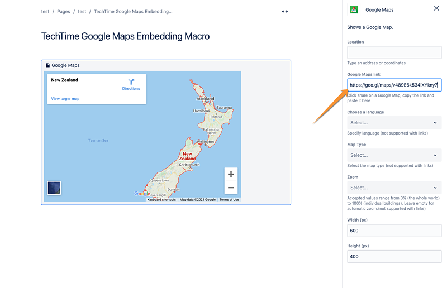Go to the test breadcrumb after Pages
Viewport: 447px width, 288px height.
pos(82,12)
